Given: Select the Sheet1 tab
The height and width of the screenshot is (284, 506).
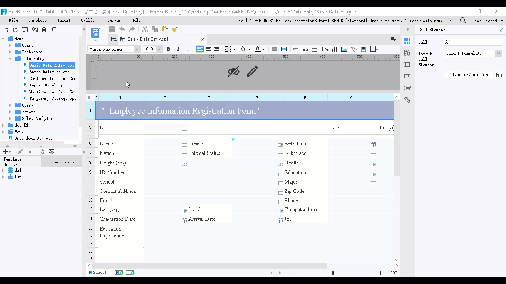Looking at the screenshot, I should (98, 272).
